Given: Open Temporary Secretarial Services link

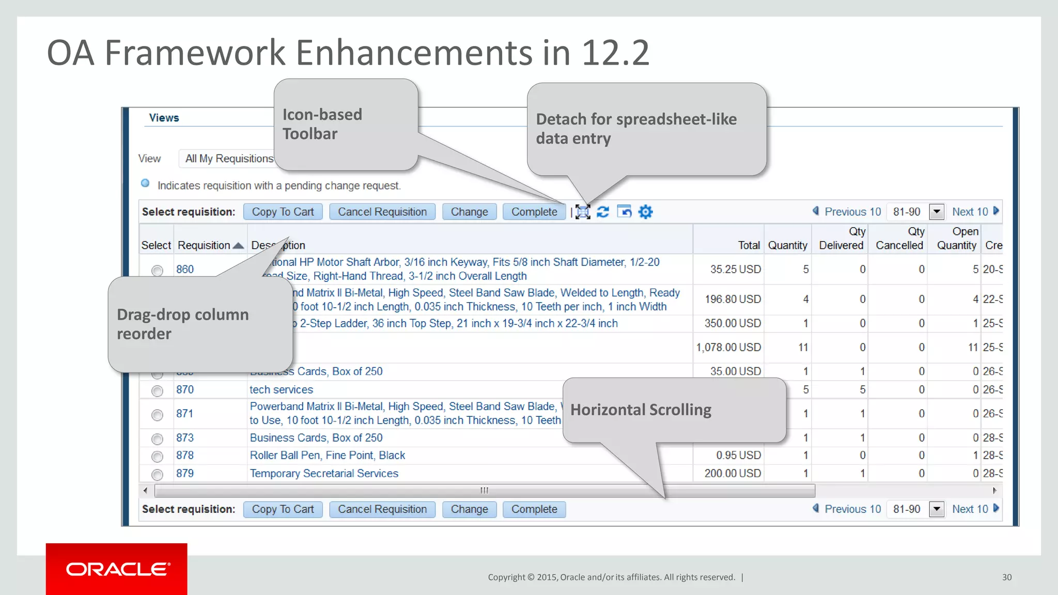Looking at the screenshot, I should tap(324, 473).
